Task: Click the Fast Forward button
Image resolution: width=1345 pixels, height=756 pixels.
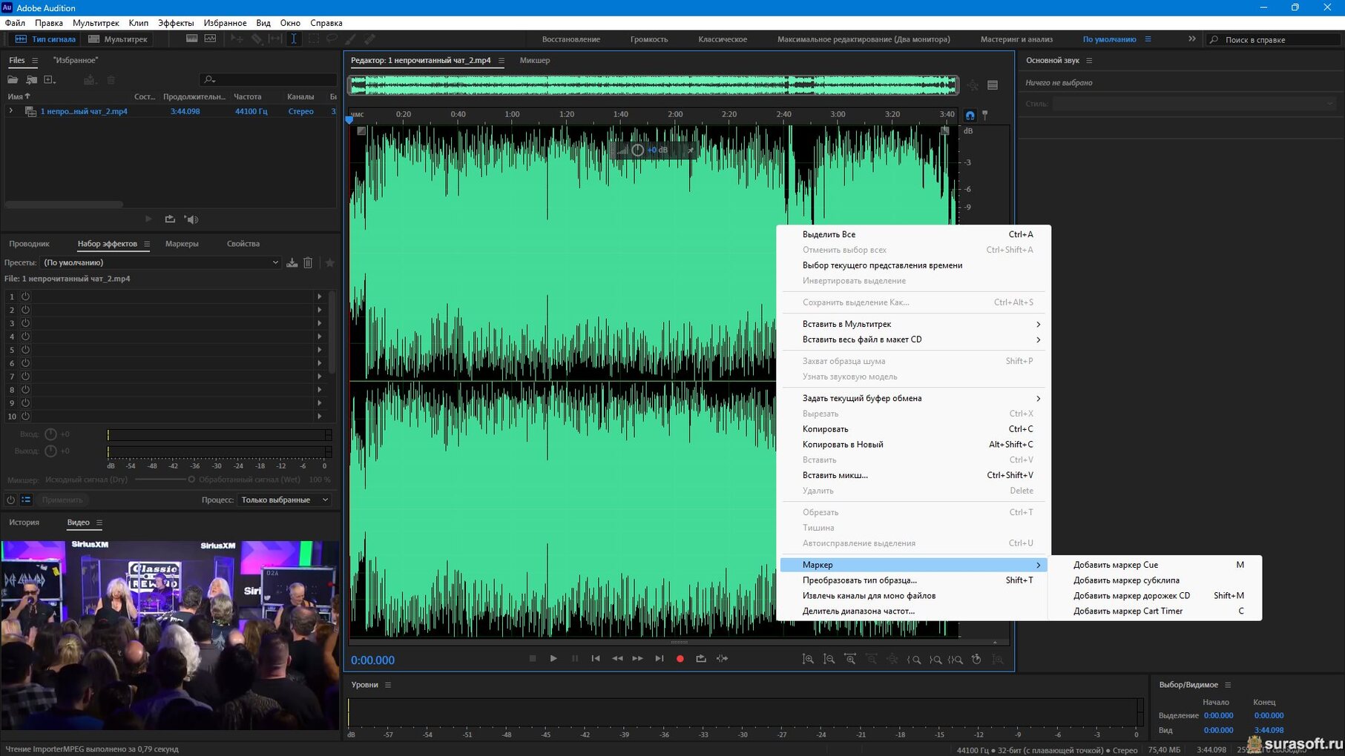Action: click(x=638, y=658)
